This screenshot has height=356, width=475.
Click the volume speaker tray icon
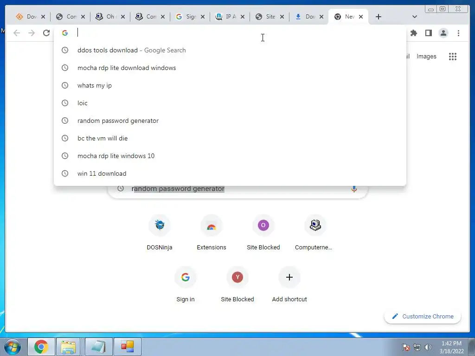pyautogui.click(x=428, y=347)
